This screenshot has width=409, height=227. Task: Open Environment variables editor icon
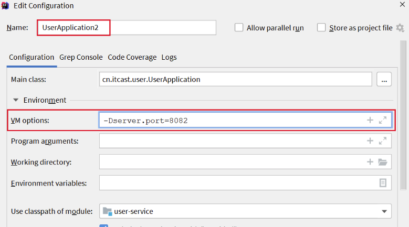pyautogui.click(x=383, y=183)
